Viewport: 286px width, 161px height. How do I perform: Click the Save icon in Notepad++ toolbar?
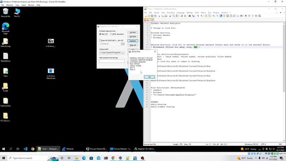point(152,16)
